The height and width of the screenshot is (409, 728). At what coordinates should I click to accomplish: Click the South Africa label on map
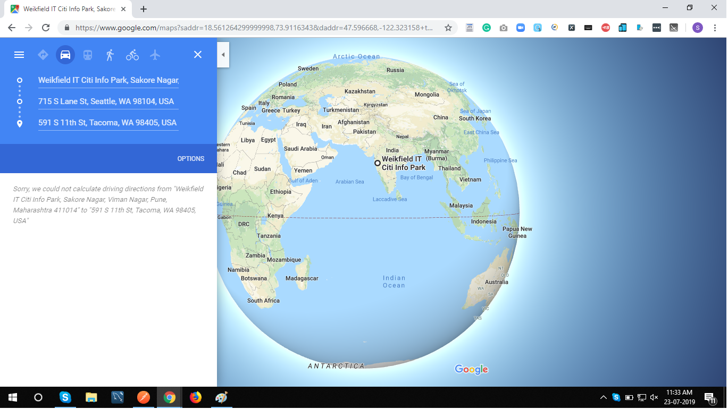(263, 301)
